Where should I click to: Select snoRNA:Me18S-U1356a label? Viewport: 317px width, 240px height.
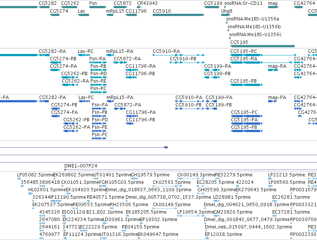click(x=253, y=19)
